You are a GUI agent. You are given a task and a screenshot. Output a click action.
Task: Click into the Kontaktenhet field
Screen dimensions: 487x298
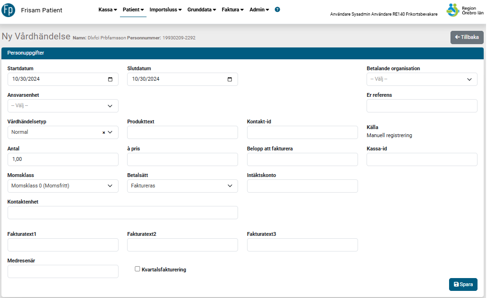(x=123, y=213)
